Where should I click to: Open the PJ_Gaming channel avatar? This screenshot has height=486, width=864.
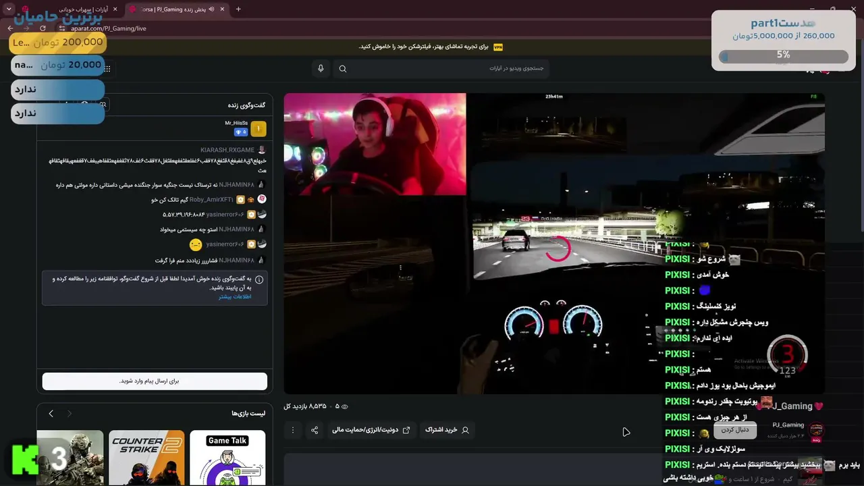(817, 432)
